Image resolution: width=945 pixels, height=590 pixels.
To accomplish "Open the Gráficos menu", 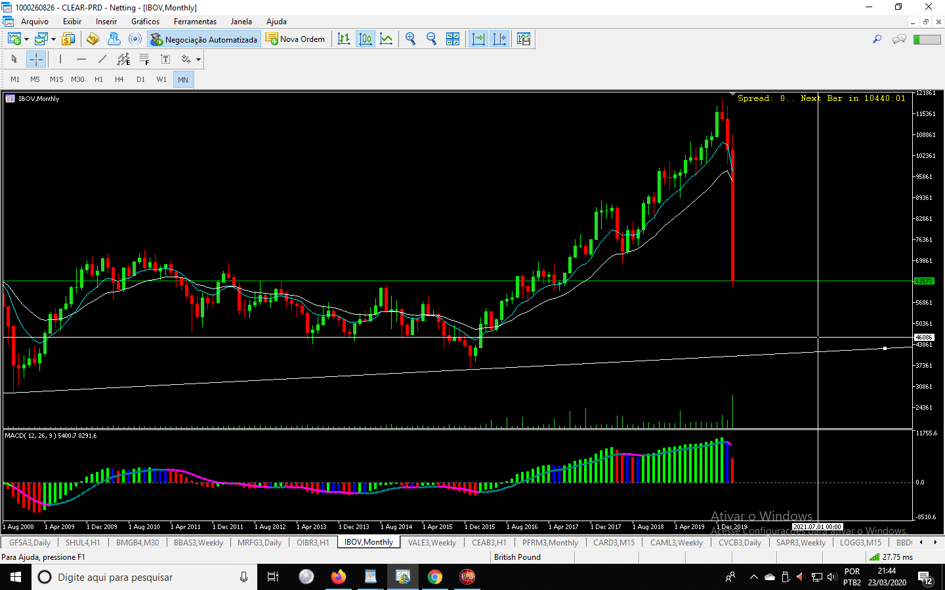I will pyautogui.click(x=145, y=22).
